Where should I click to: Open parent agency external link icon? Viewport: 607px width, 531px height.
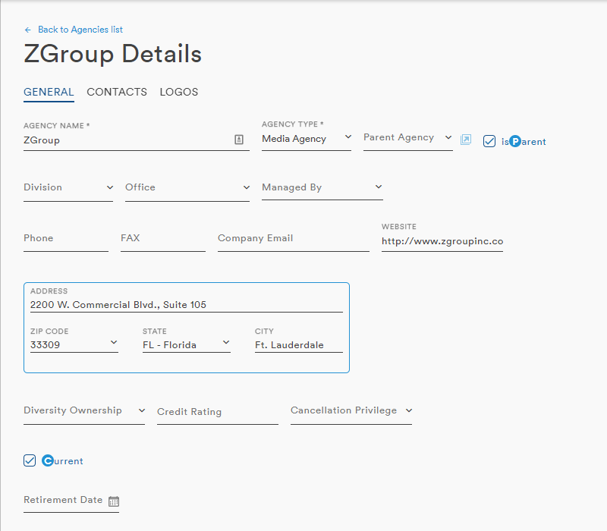coord(466,140)
